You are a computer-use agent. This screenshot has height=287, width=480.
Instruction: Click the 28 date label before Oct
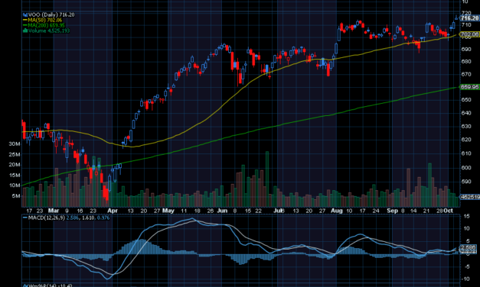point(439,211)
